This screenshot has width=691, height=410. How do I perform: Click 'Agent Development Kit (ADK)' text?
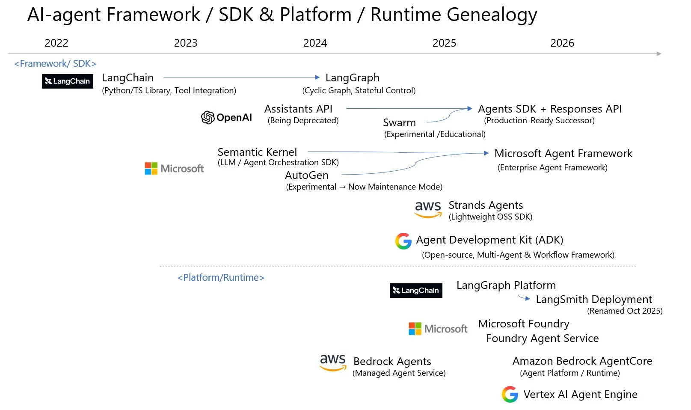pos(489,240)
